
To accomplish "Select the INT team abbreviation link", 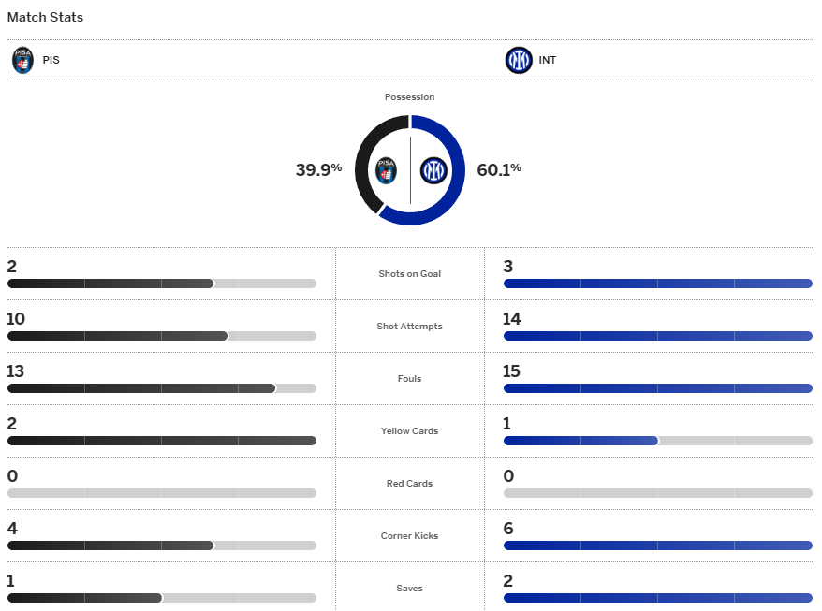I will [548, 61].
